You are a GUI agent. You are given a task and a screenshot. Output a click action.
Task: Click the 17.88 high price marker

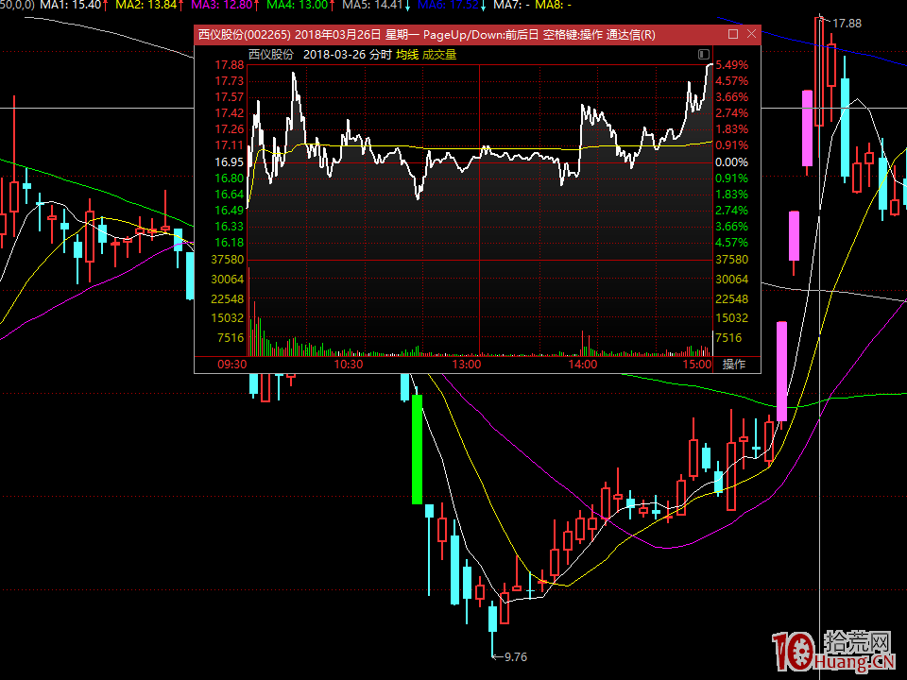[x=847, y=23]
